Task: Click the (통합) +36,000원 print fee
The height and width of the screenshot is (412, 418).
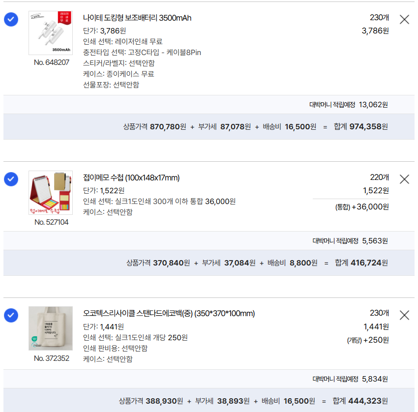Action: click(x=362, y=207)
